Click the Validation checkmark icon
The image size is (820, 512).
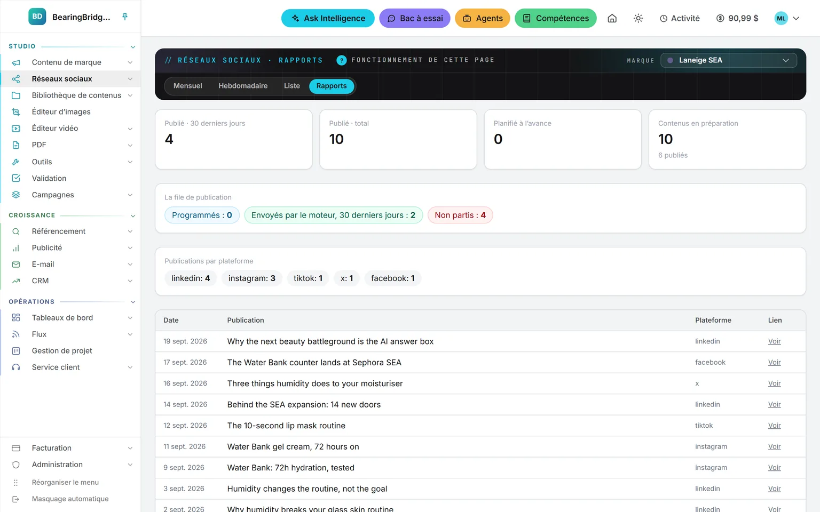point(16,178)
